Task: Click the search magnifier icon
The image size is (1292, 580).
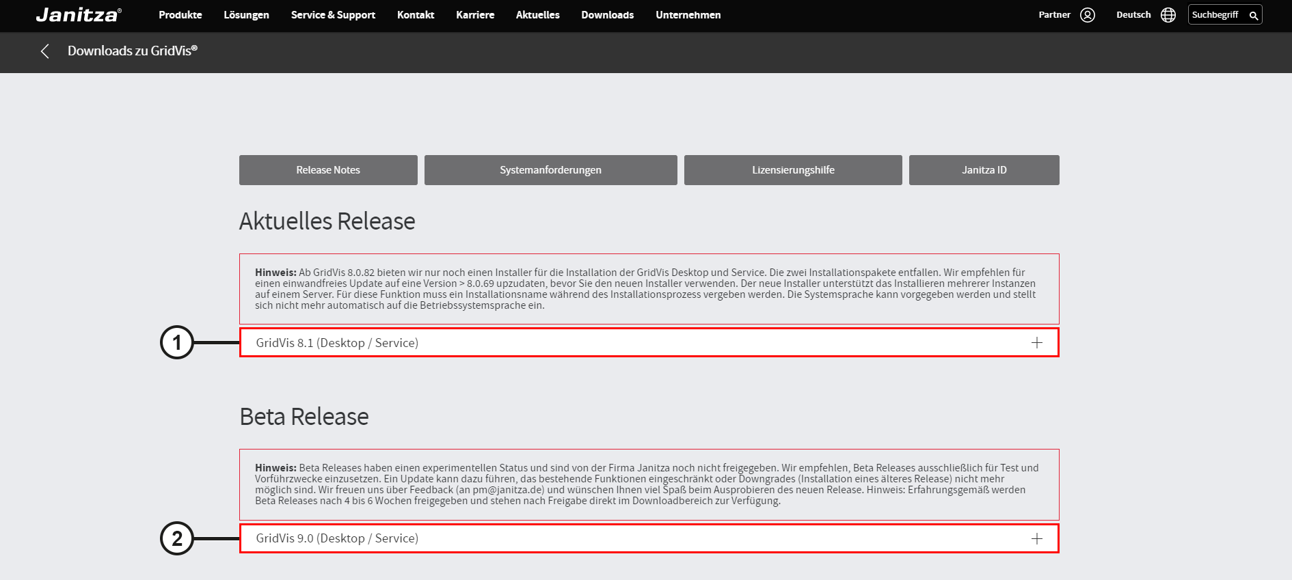Action: click(1253, 15)
